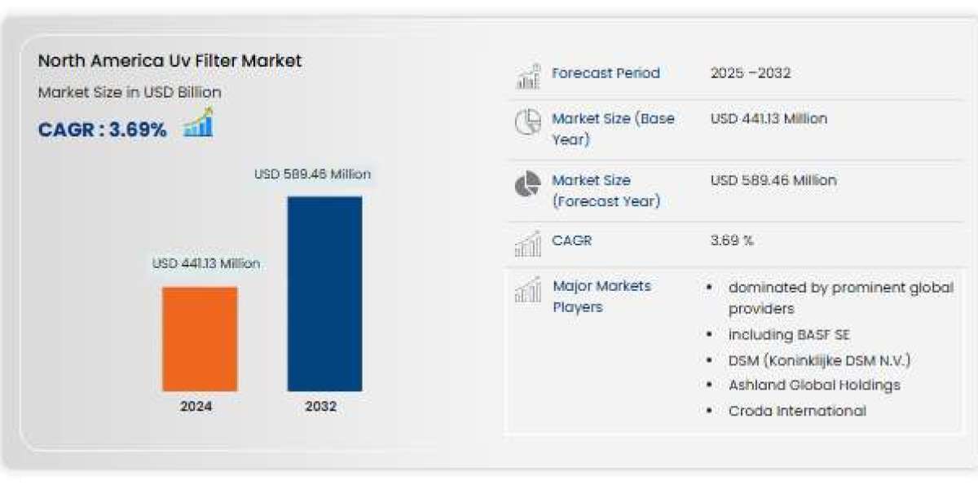978x489 pixels.
Task: Click the DSM (Koninklijke DSM N.V.) entry
Action: coord(819,360)
